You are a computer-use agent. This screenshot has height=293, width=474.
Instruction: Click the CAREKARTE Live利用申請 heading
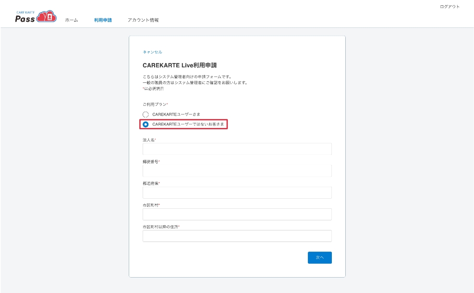[x=180, y=65]
